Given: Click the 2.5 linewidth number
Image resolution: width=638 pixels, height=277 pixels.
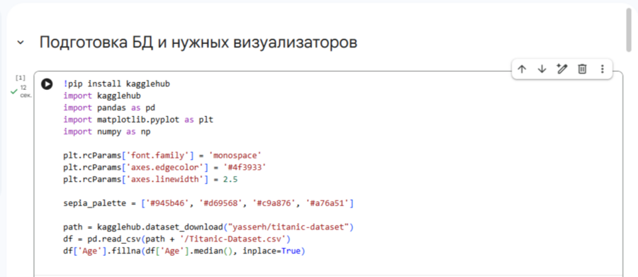Looking at the screenshot, I should pyautogui.click(x=230, y=179).
